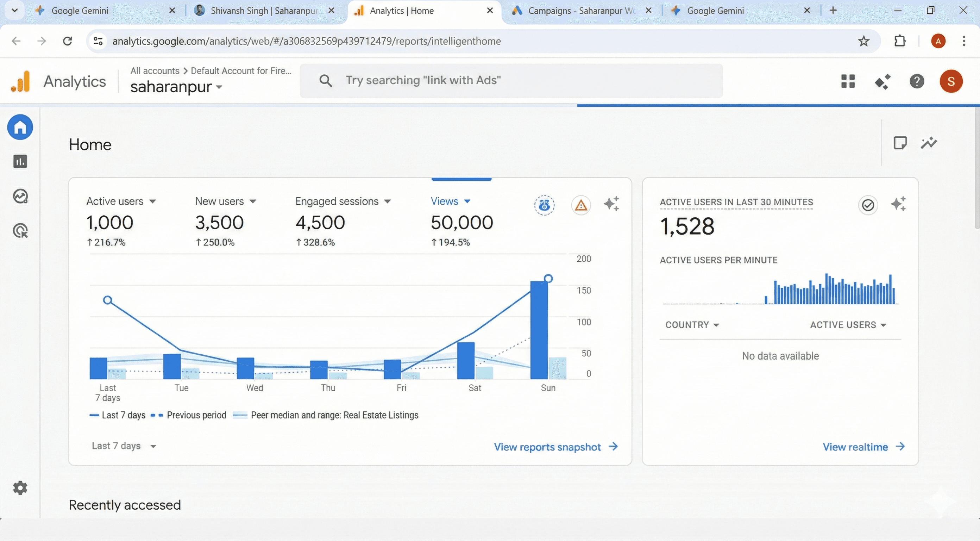Click the Google apps grid icon

click(x=848, y=81)
